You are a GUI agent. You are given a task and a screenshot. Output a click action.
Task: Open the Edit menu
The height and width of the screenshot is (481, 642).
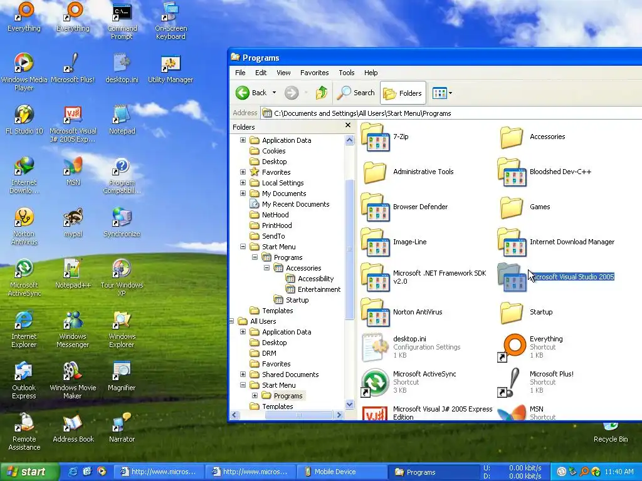coord(261,73)
